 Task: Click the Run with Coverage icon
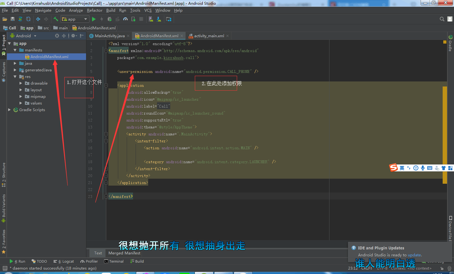118,19
